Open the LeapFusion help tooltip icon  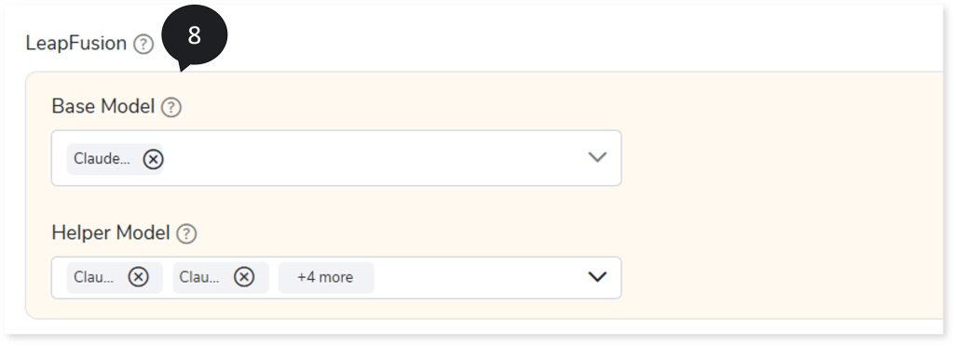pos(143,44)
